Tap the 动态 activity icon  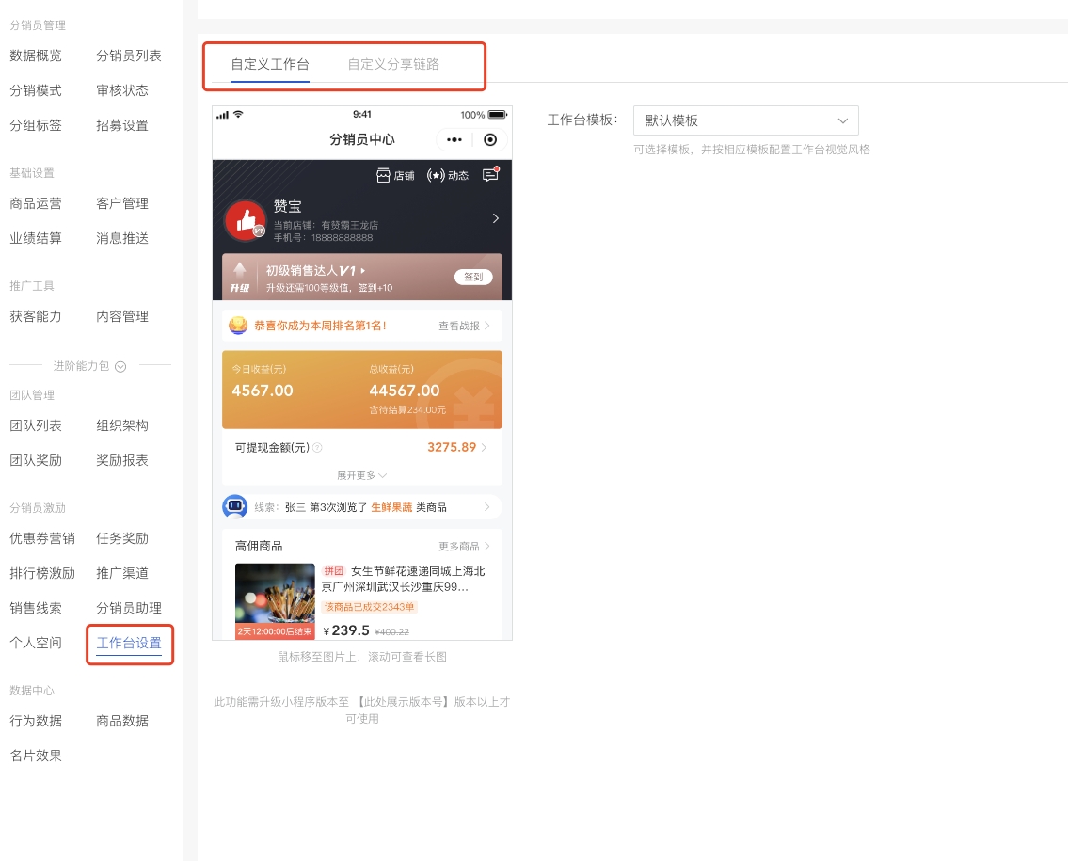point(448,176)
